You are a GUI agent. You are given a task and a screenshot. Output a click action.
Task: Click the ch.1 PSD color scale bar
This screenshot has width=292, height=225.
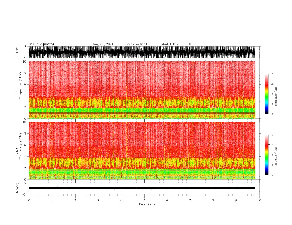pos(267,94)
